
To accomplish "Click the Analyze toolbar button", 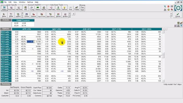I will pos(65,15).
